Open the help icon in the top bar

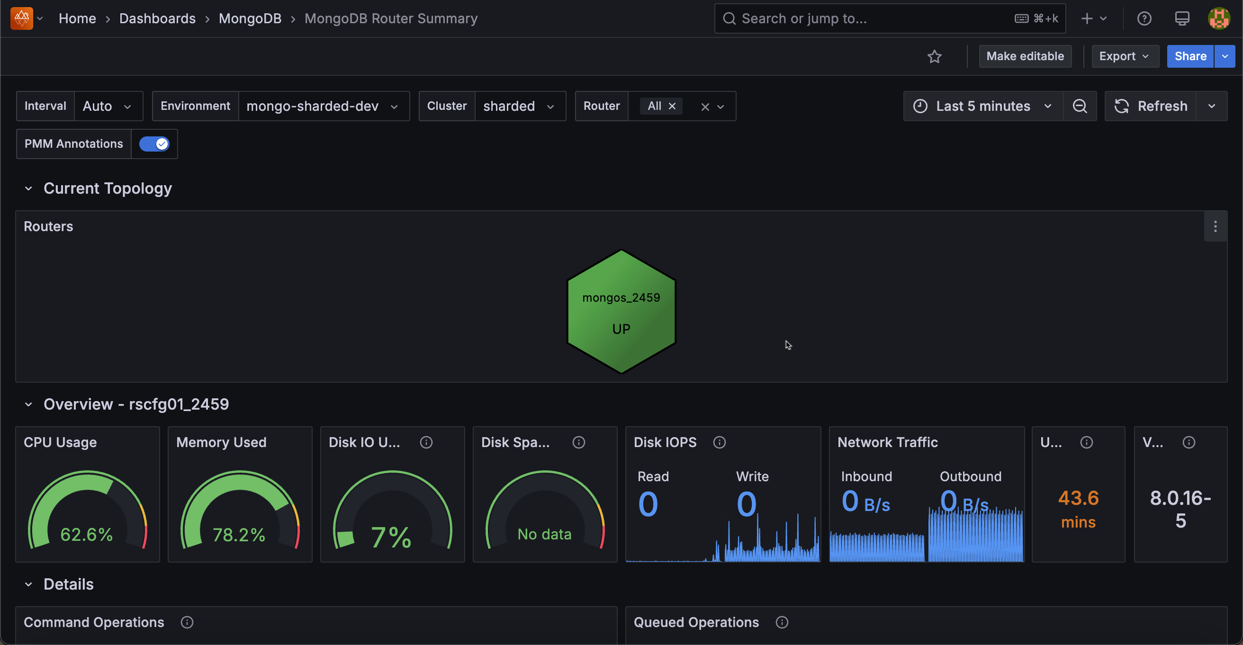click(1144, 18)
